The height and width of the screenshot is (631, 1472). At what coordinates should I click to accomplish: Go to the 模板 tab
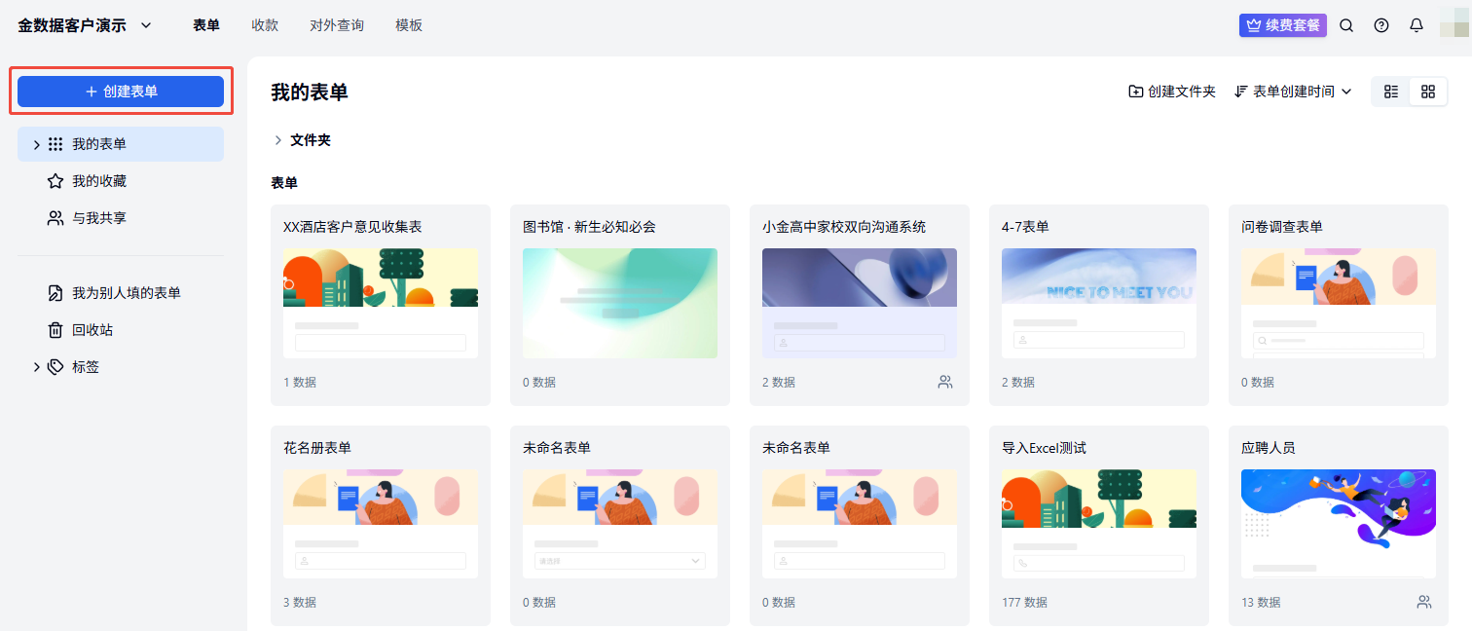pyautogui.click(x=409, y=25)
